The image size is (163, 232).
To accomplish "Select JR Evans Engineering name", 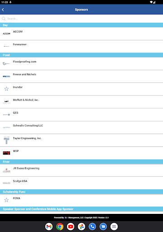I will pyautogui.click(x=26, y=168).
